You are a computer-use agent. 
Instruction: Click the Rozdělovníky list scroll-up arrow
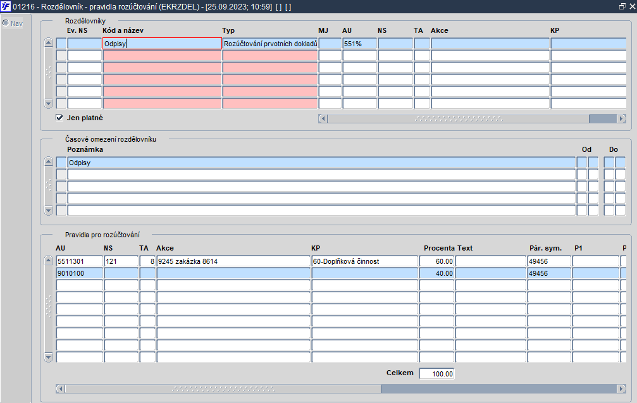(48, 42)
